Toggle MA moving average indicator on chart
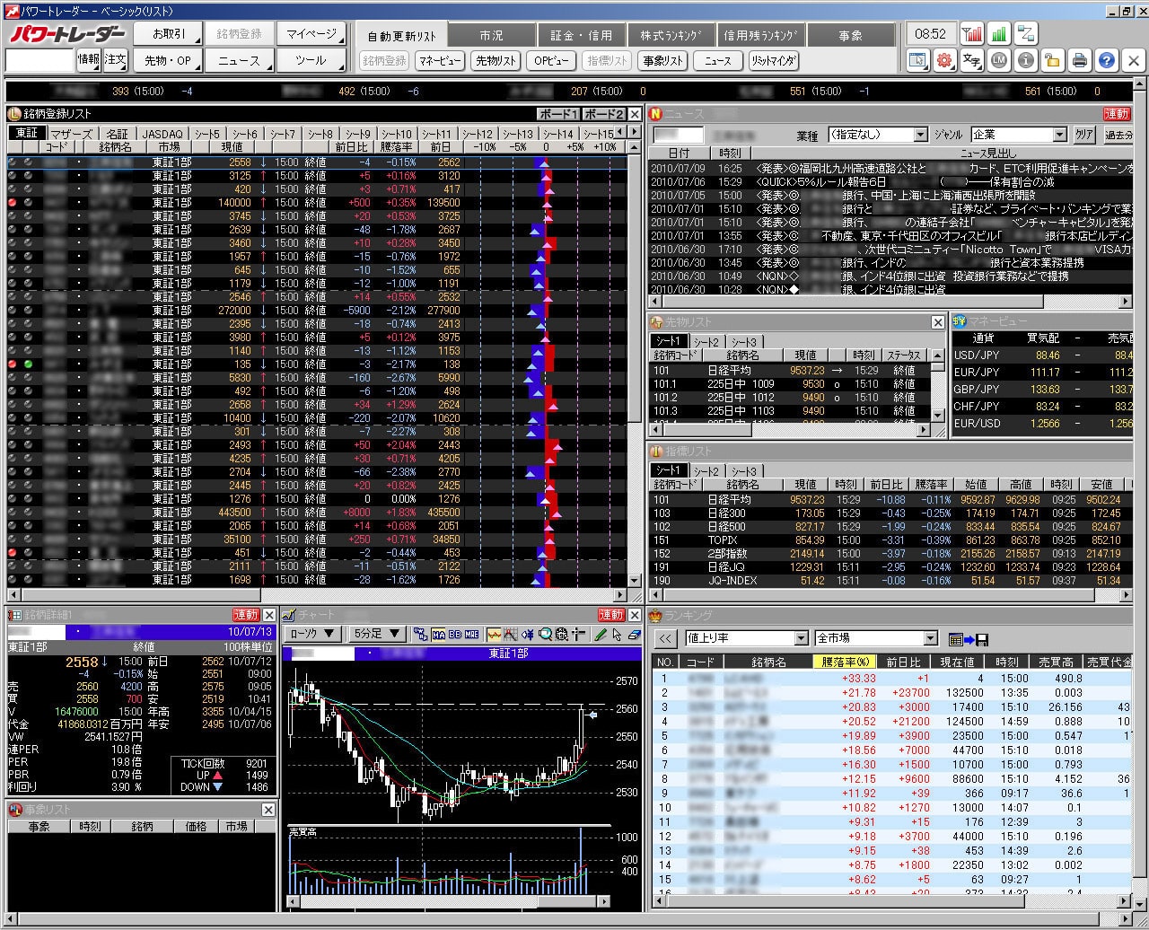This screenshot has width=1149, height=930. (x=439, y=635)
